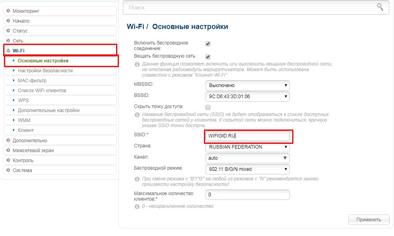Open the Мониторинг menu
This screenshot has width=394, height=236.
60,11
